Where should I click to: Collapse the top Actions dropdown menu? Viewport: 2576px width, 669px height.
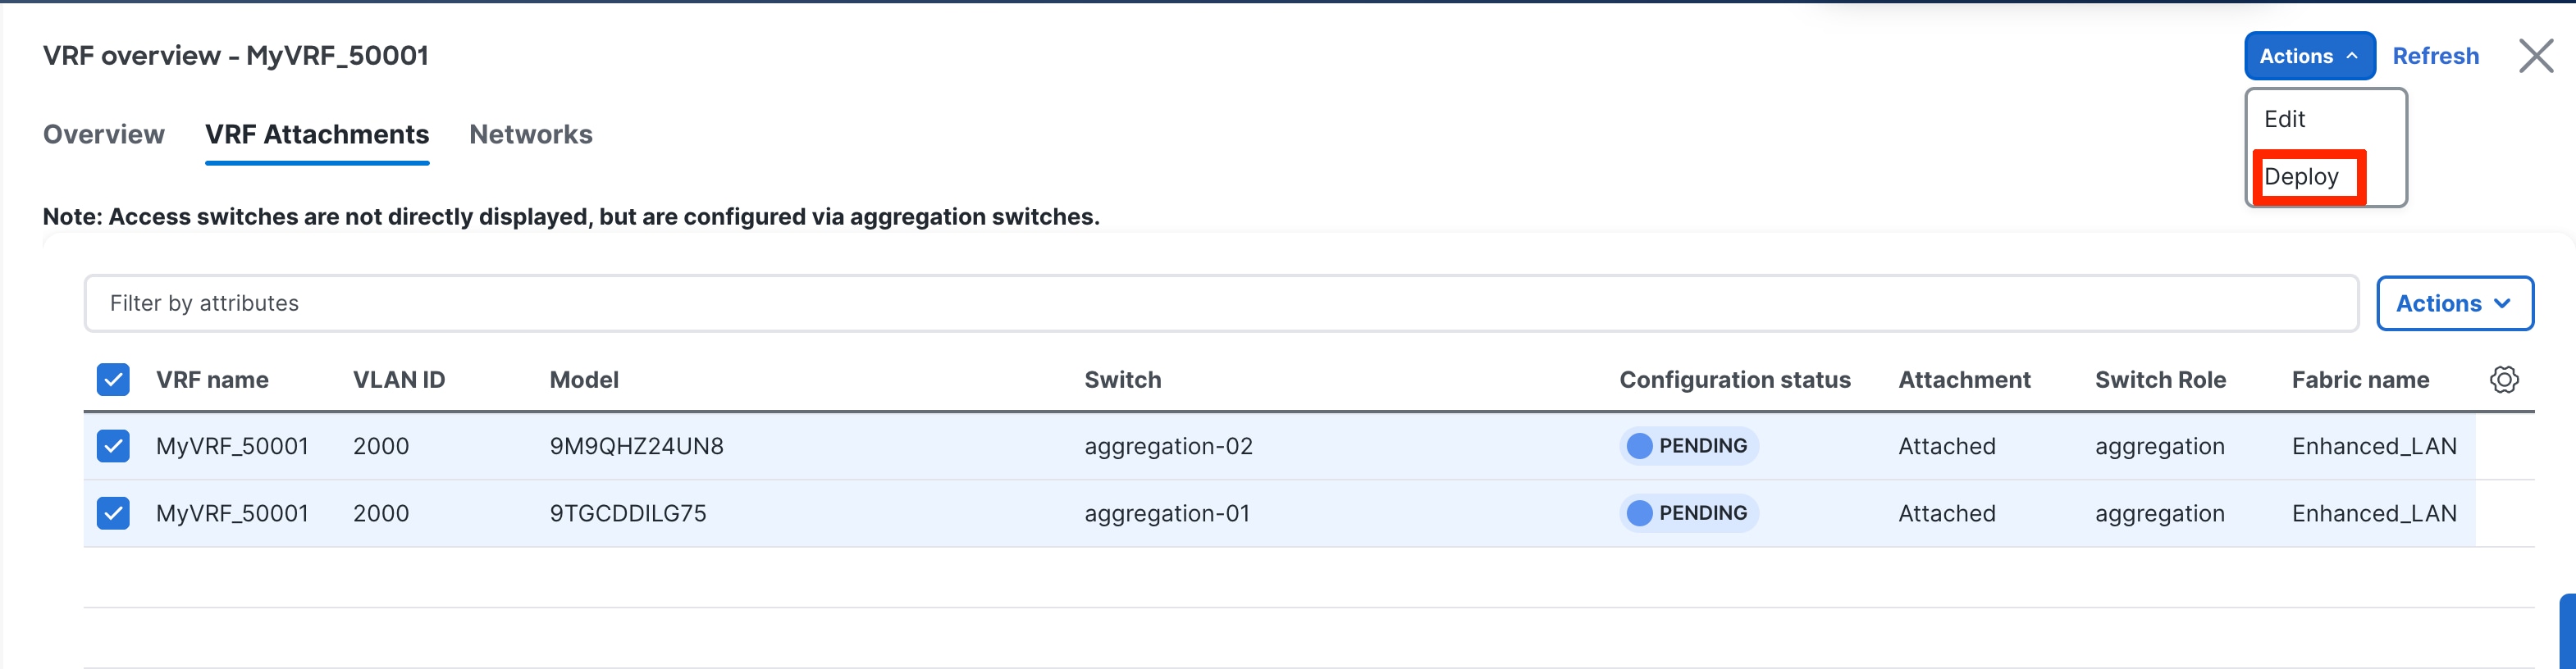point(2309,56)
